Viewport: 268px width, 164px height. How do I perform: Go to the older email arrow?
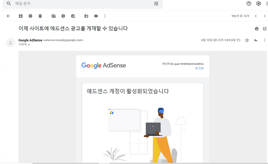pos(264,16)
